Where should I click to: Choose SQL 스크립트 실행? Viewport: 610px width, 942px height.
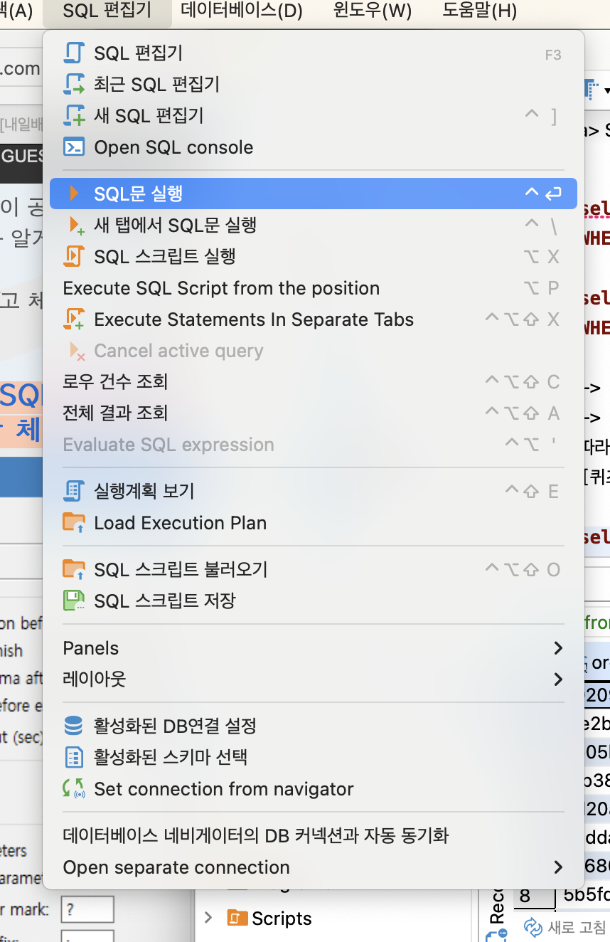click(313, 257)
